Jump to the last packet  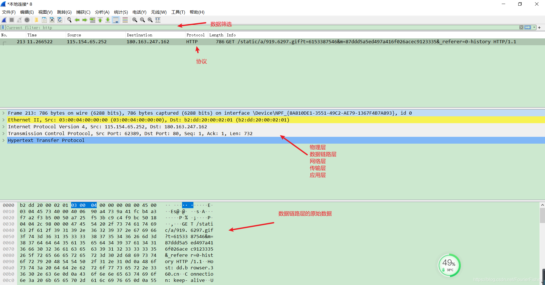[x=108, y=20]
